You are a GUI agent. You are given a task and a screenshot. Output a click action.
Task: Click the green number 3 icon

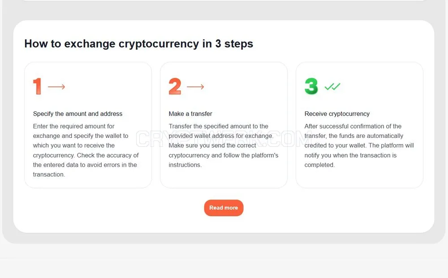click(x=311, y=86)
